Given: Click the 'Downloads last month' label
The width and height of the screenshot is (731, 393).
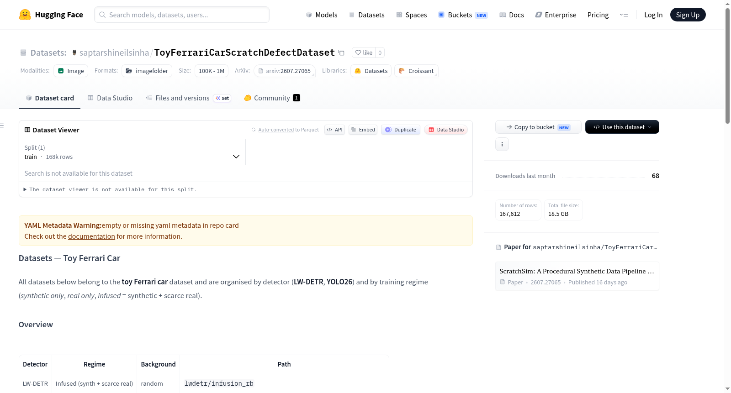Looking at the screenshot, I should point(525,176).
